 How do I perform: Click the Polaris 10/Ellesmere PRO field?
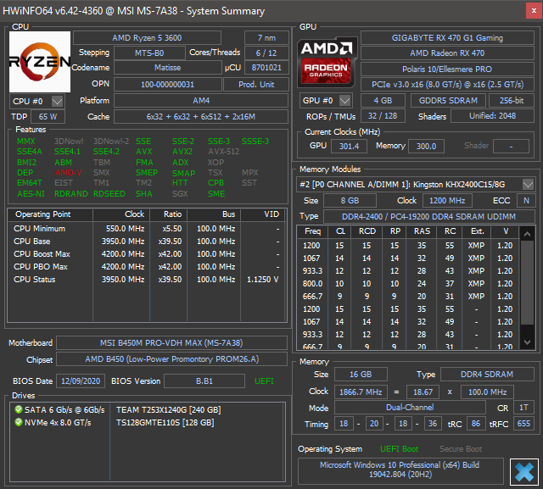pos(447,69)
